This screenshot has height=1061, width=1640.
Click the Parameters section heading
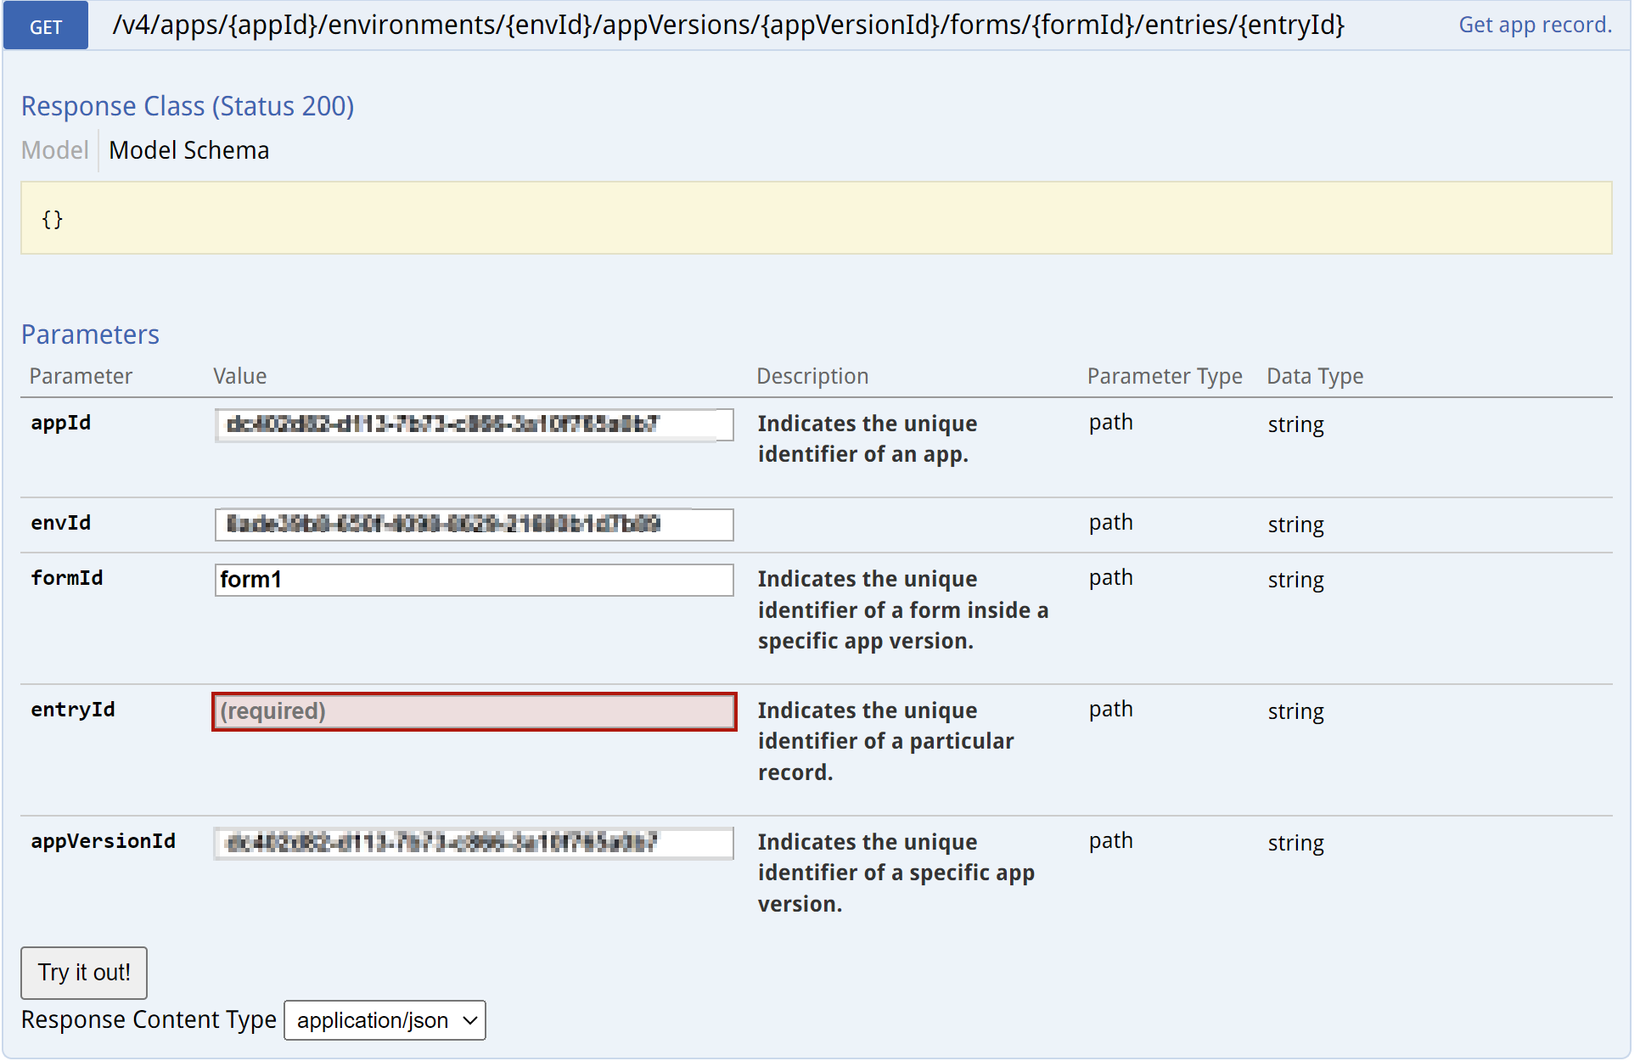pos(90,334)
